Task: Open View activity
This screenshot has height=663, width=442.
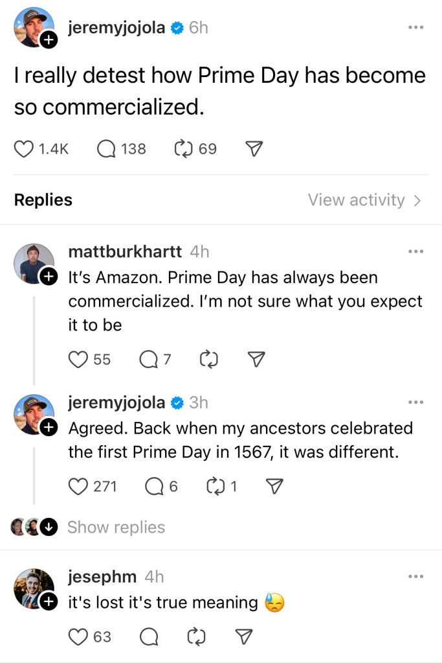Action: click(x=364, y=200)
